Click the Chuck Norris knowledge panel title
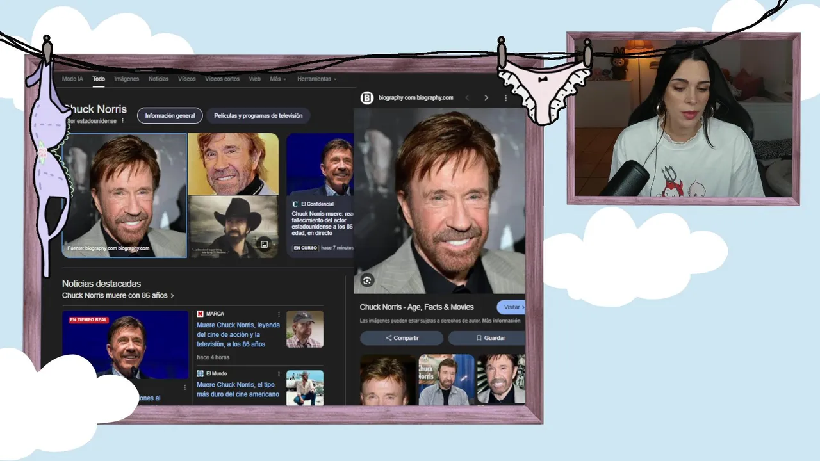 [x=96, y=109]
